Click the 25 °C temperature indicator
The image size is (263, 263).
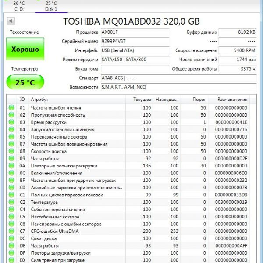click(x=25, y=82)
